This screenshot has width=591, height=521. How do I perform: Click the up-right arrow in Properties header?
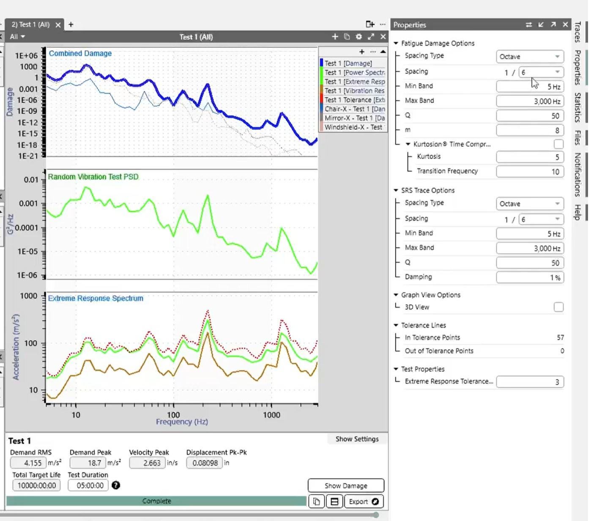(x=553, y=25)
